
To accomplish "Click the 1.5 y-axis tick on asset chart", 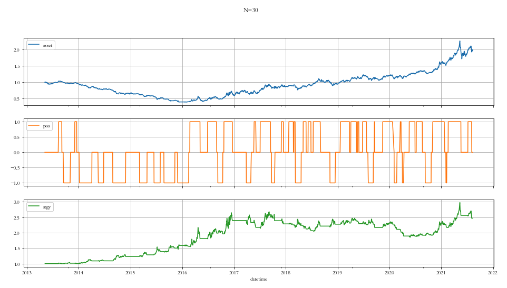I will click(17, 66).
